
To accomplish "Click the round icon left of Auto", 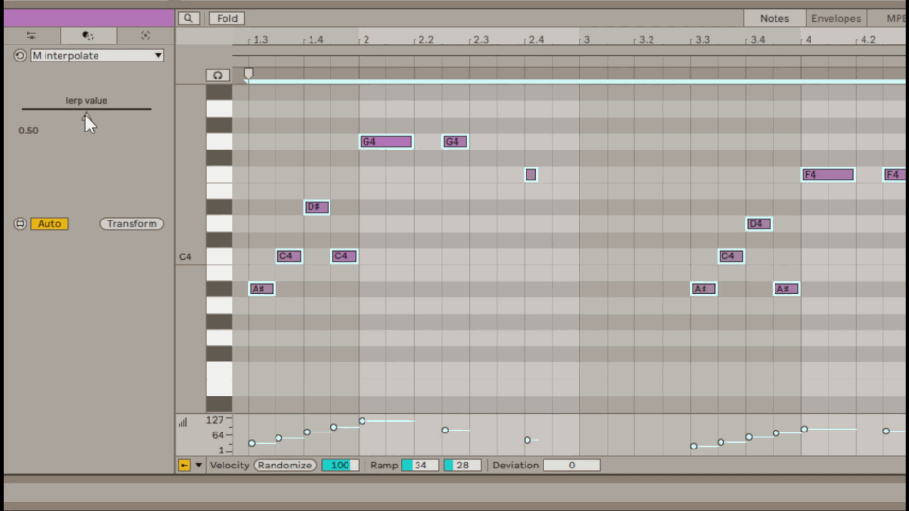I will coord(20,224).
